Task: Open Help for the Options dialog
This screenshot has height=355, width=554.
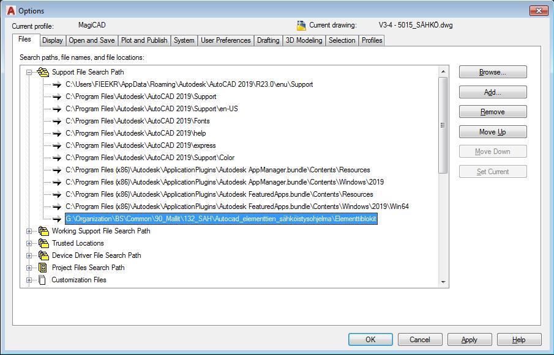Action: point(518,340)
